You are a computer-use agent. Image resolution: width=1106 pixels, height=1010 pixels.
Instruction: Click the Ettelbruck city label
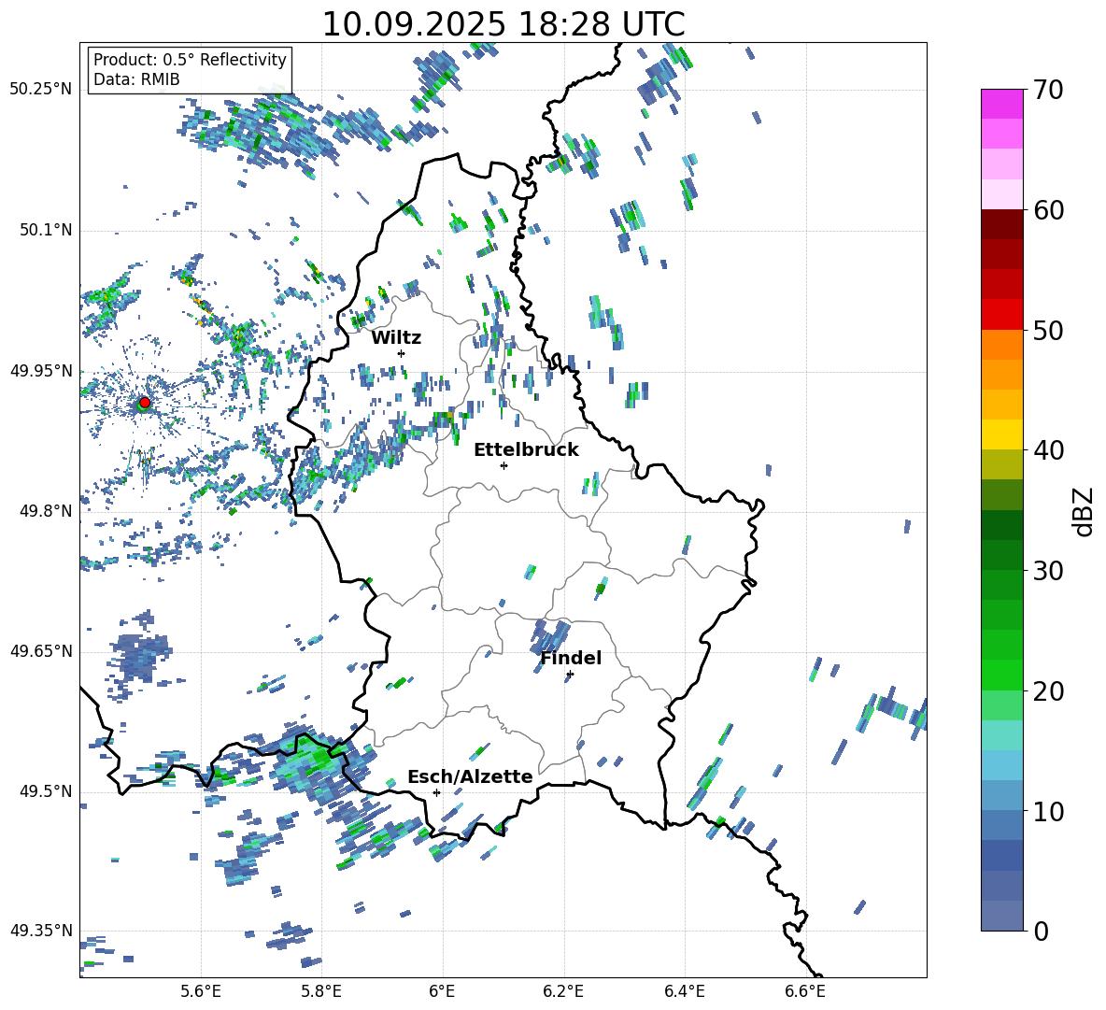click(526, 450)
